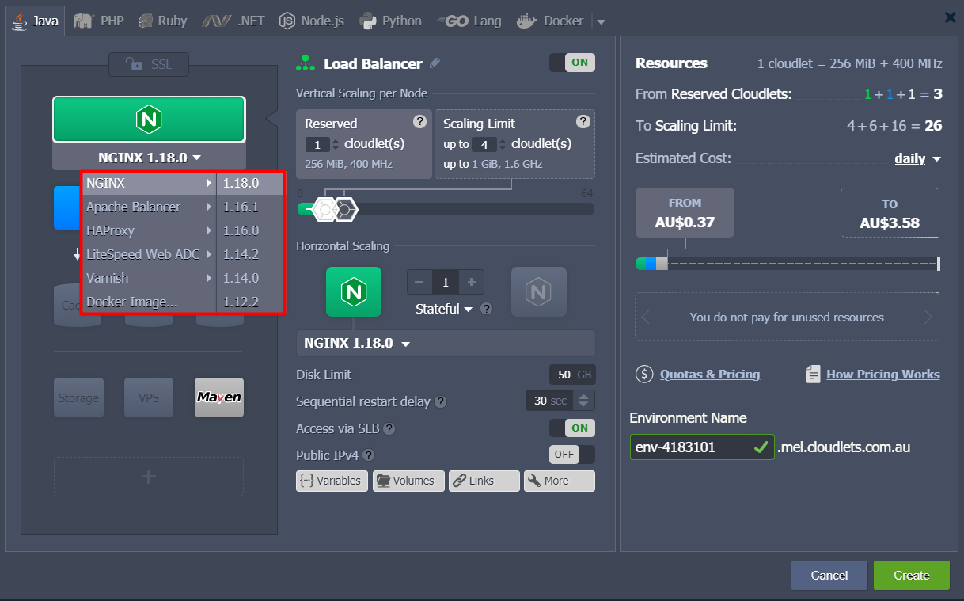Image resolution: width=964 pixels, height=601 pixels.
Task: Click the restart delay spinner arrows
Action: 583,401
